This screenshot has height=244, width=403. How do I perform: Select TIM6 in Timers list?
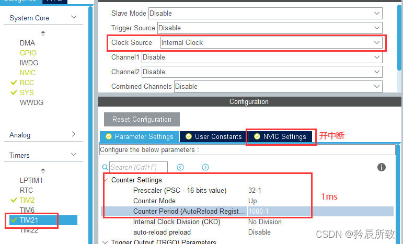click(x=27, y=210)
